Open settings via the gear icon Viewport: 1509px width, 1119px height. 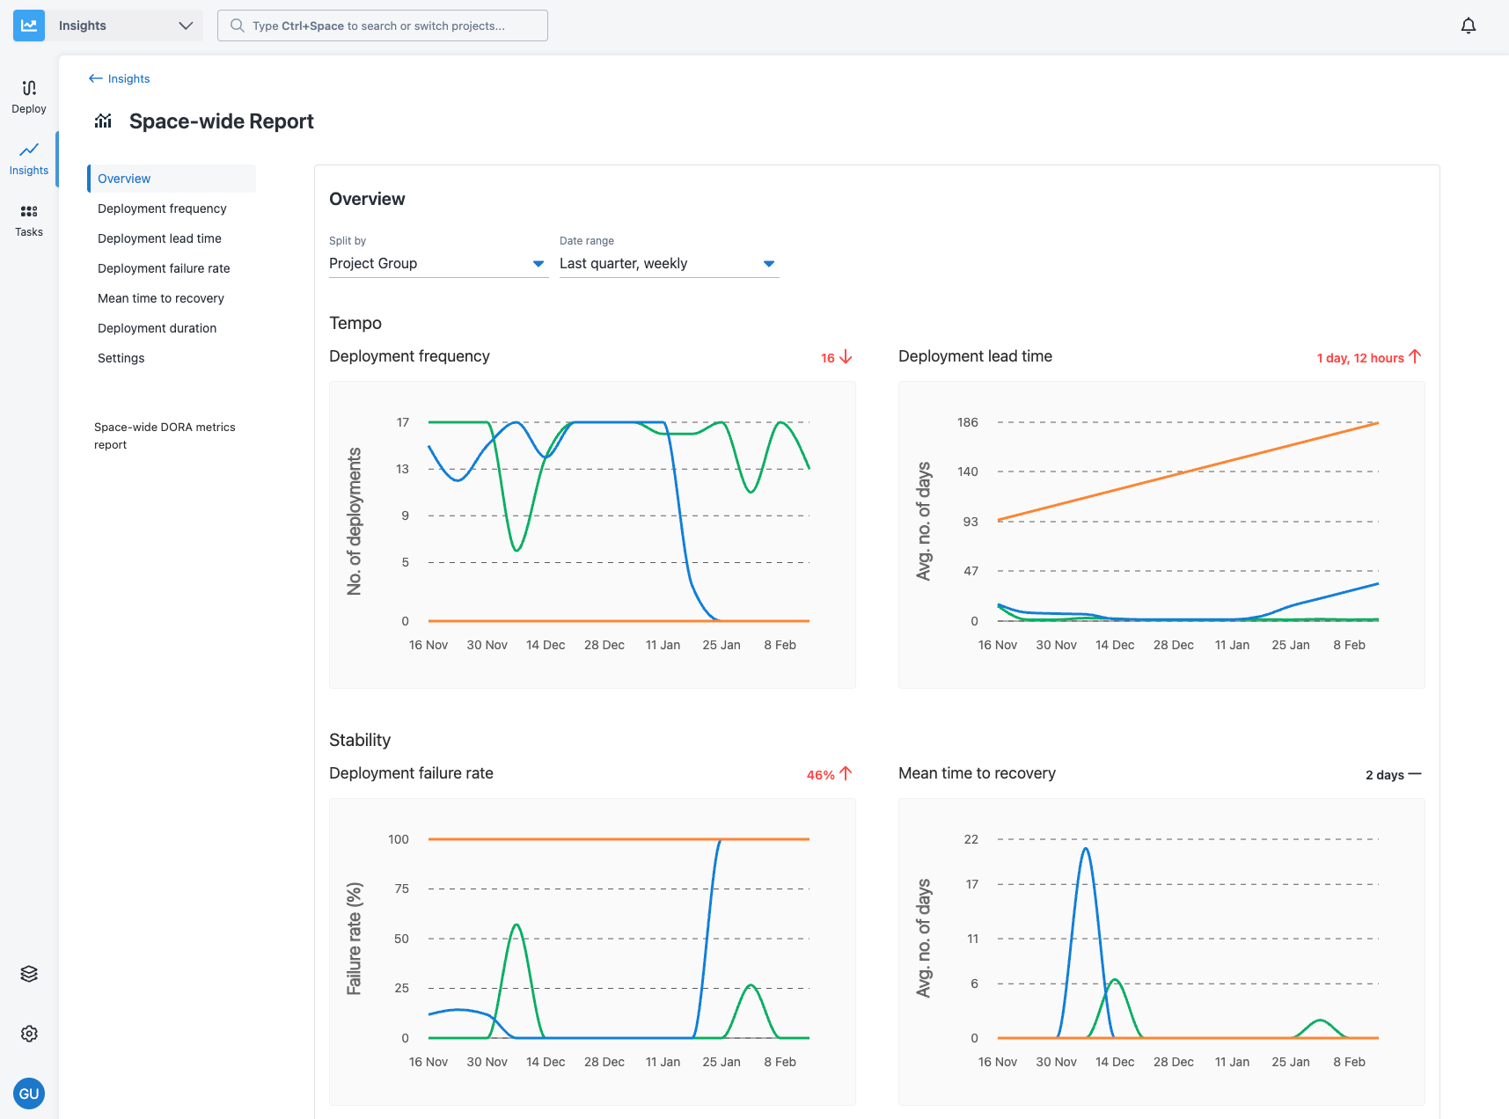[28, 1033]
